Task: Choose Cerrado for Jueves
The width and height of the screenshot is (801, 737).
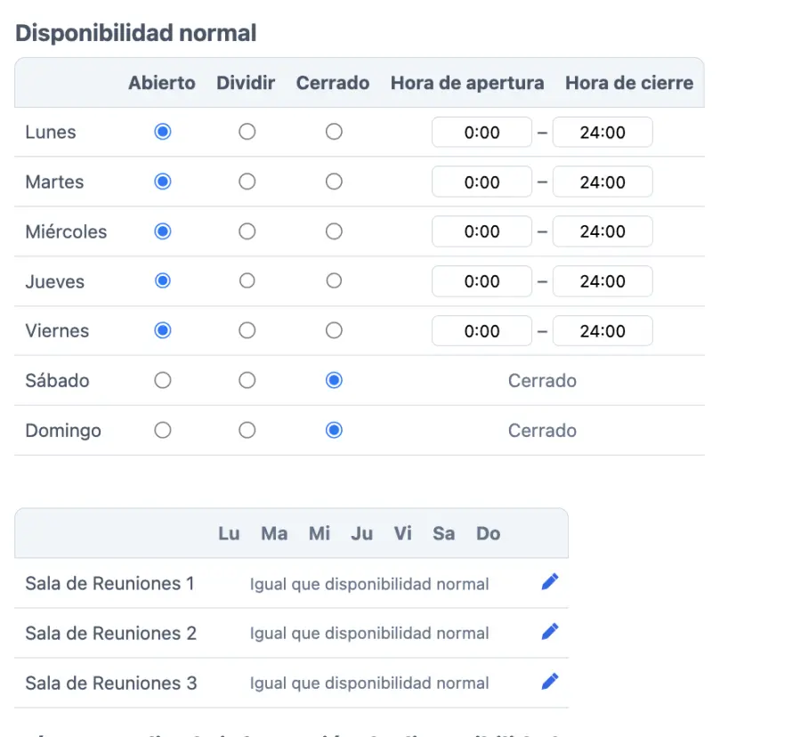Action: click(334, 280)
